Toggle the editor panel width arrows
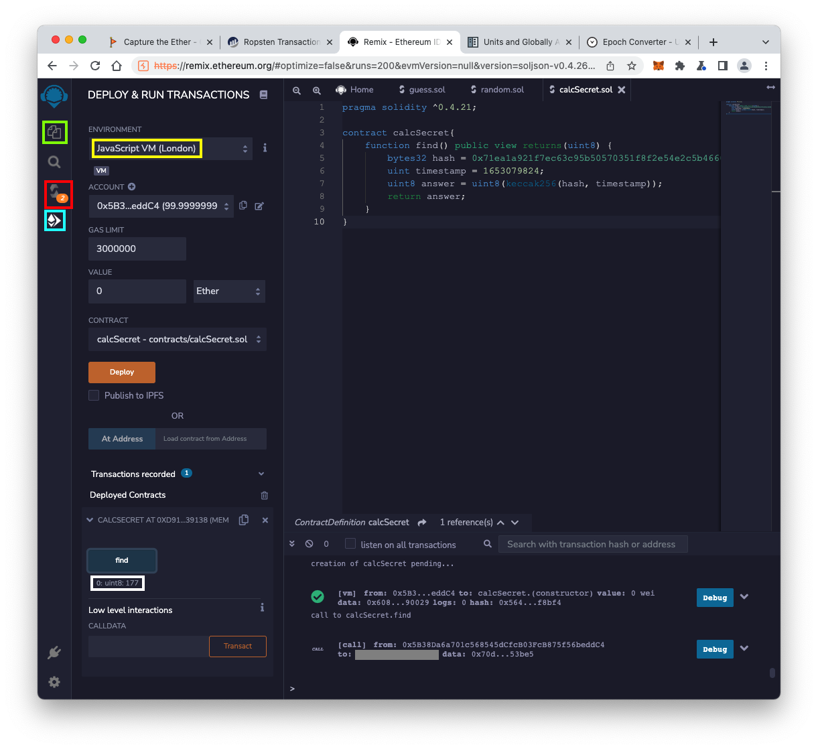 point(771,88)
